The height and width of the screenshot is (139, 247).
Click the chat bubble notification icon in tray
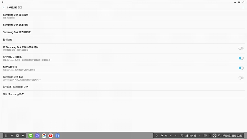point(162,136)
